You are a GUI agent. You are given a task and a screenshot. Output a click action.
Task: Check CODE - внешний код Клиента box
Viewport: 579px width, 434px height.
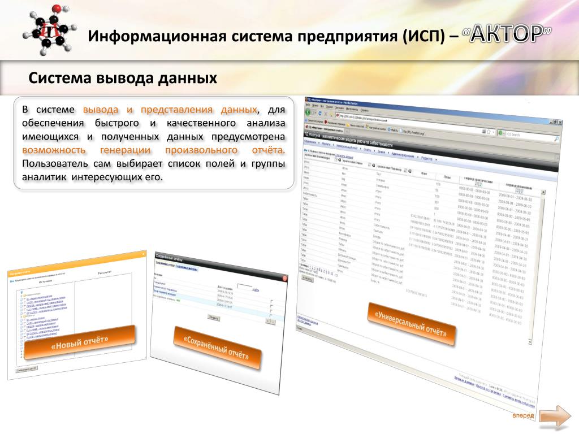click(x=25, y=323)
